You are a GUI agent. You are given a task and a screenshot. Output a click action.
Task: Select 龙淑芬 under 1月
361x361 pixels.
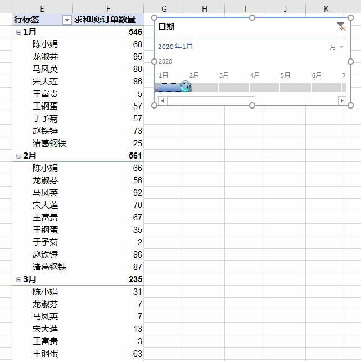[x=45, y=57]
